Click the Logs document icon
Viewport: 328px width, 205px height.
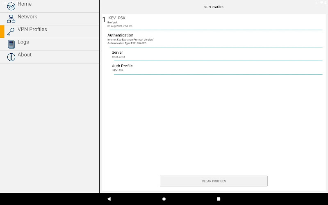(11, 44)
